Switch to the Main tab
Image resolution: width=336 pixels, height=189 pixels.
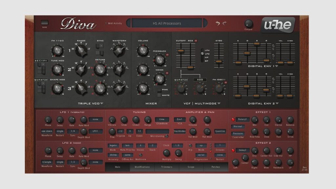[x=117, y=167]
